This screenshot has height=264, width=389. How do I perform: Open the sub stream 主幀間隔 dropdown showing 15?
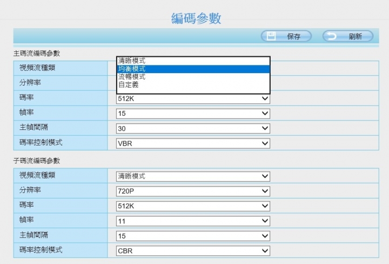pos(193,236)
